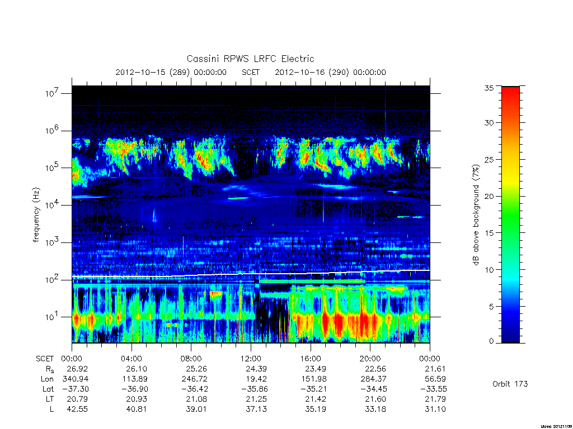This screenshot has width=573, height=429.
Task: Click the '12:00' SCET time label
Action: [251, 359]
